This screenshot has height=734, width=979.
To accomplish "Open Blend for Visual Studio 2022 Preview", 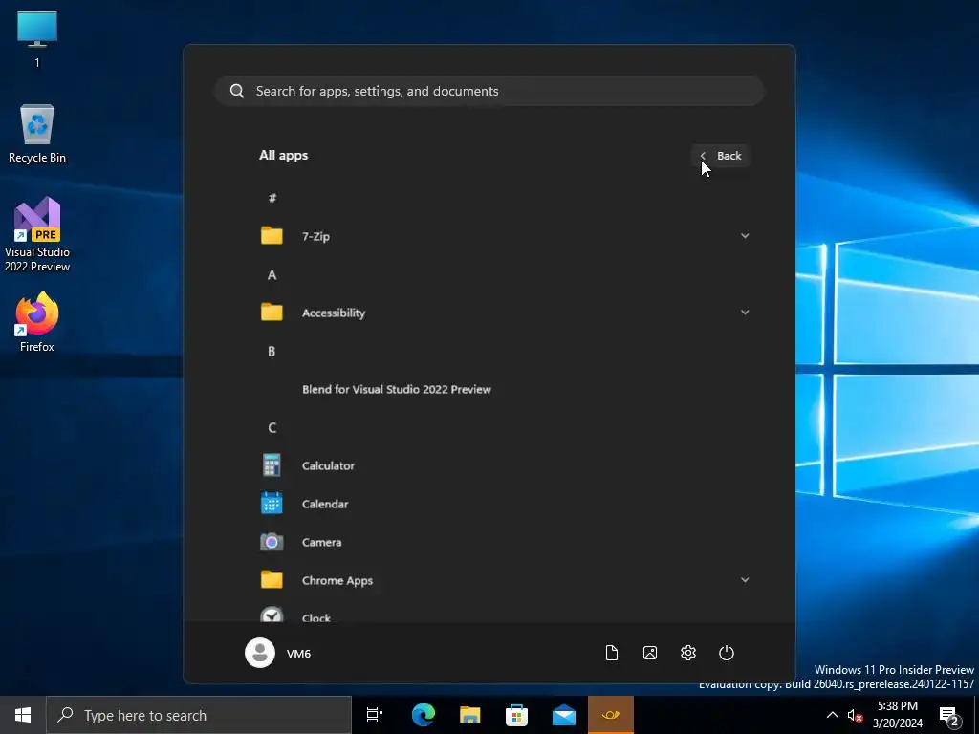I will pos(397,390).
